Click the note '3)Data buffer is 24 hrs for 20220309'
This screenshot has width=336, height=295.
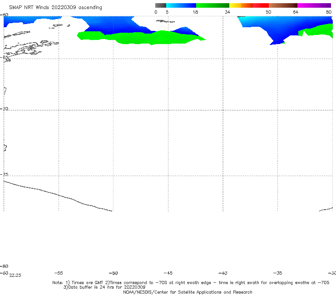click(x=104, y=287)
